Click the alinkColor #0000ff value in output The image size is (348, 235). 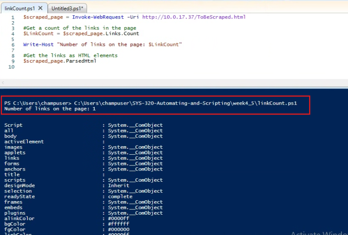click(x=119, y=218)
